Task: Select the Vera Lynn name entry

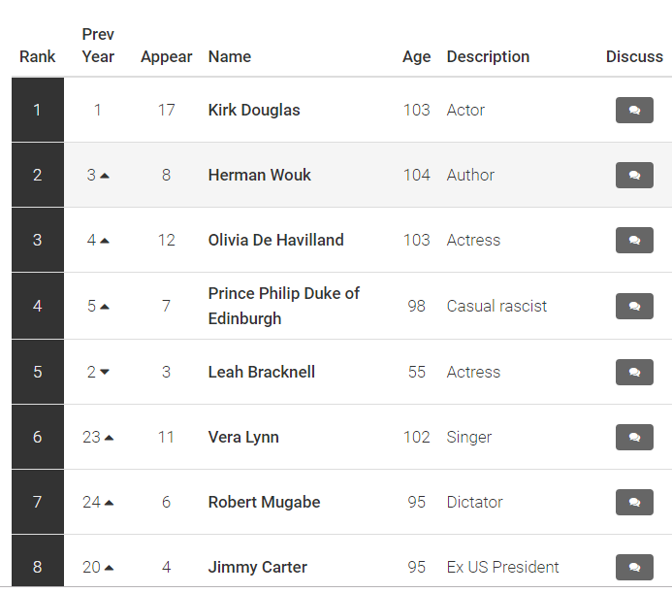Action: click(x=243, y=438)
